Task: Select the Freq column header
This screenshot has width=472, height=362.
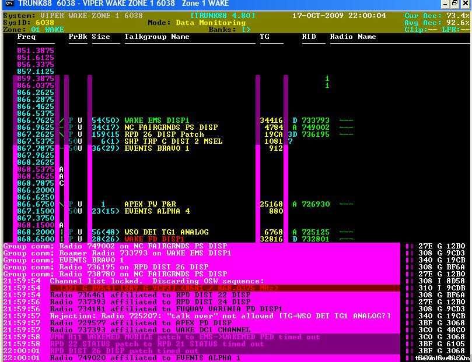Action: (26, 37)
